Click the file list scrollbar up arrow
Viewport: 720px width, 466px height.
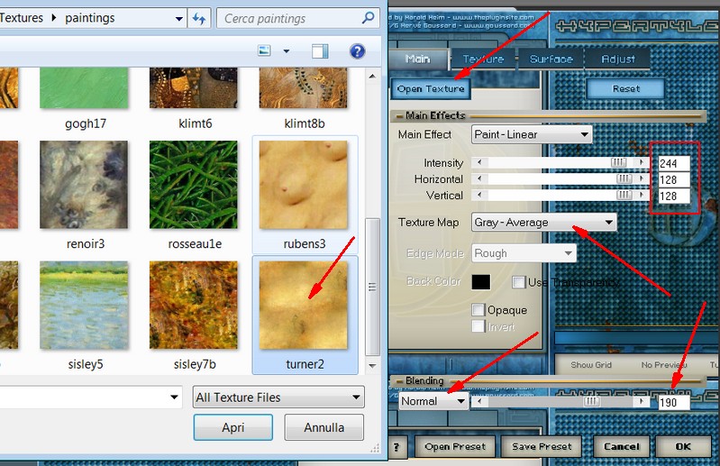tap(372, 76)
